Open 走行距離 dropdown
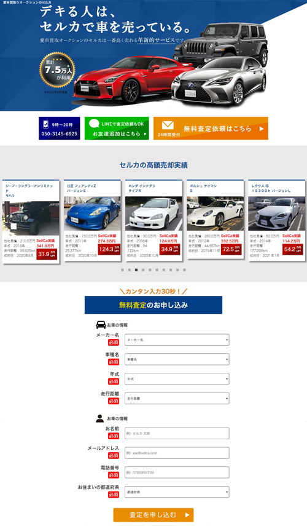This screenshot has width=307, height=526. (x=177, y=398)
